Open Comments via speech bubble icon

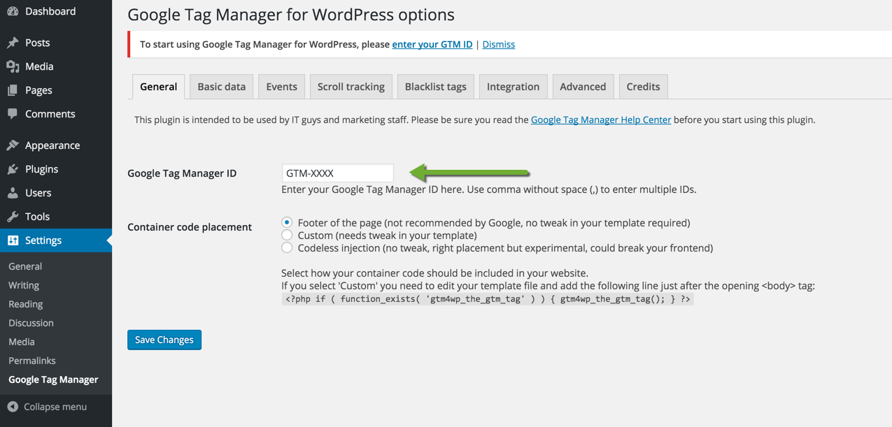click(13, 114)
